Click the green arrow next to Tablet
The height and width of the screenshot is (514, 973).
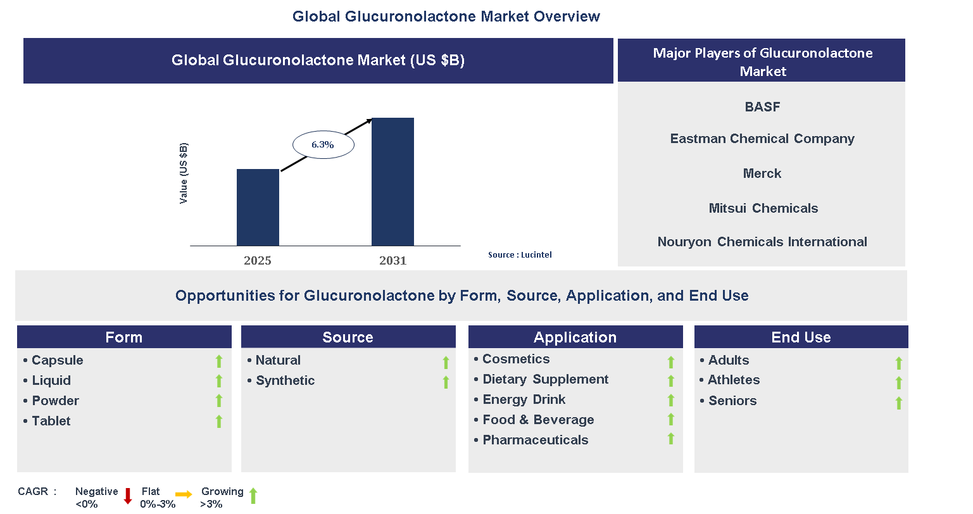219,422
